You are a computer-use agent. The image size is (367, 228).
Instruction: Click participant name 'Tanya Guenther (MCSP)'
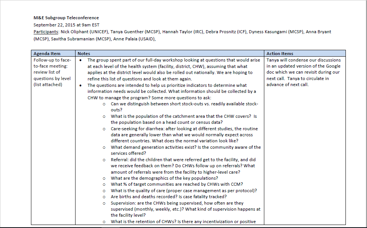135,32
